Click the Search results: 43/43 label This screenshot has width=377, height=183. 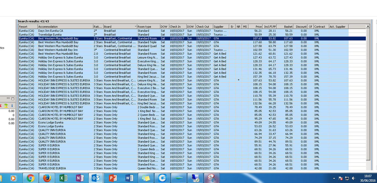(x=33, y=21)
